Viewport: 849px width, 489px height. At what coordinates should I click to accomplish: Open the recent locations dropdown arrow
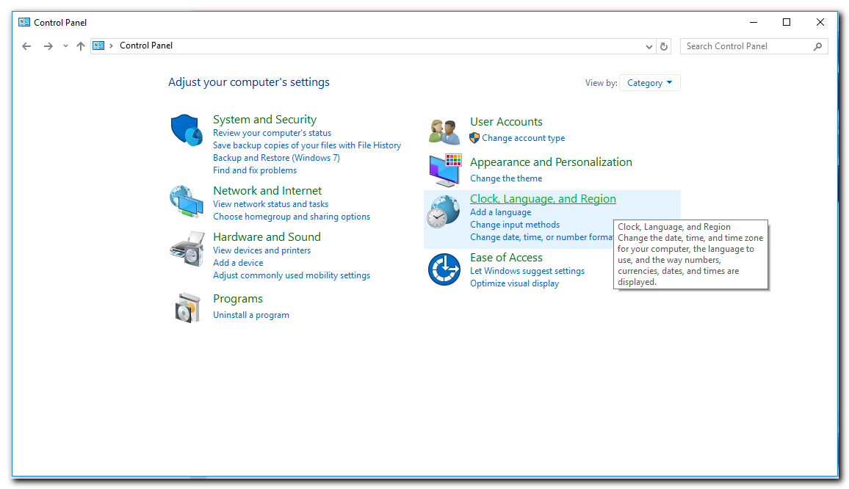65,46
